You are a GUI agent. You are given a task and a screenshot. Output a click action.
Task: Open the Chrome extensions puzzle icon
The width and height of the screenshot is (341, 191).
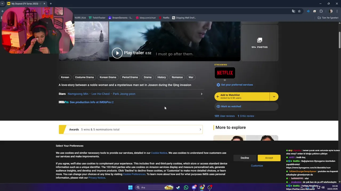pos(321,11)
